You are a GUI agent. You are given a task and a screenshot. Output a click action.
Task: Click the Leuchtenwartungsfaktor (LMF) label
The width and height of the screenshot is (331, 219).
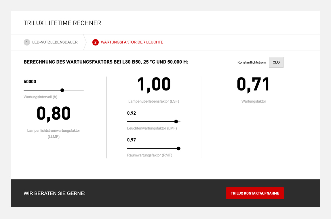(152, 128)
